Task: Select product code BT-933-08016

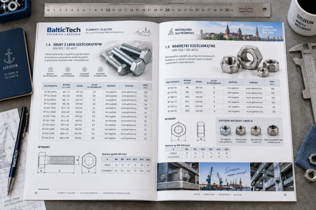Action: coord(50,100)
